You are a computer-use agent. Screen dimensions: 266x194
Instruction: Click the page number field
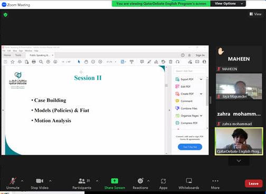(x=63, y=62)
